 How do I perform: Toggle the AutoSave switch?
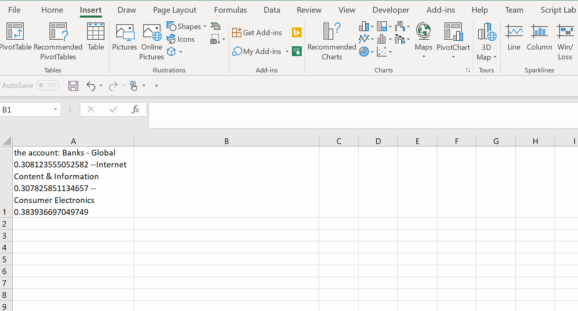click(x=47, y=86)
